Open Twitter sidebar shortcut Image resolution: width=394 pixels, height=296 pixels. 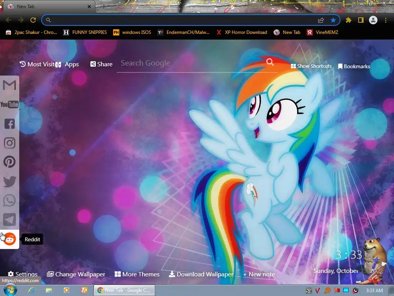(10, 182)
